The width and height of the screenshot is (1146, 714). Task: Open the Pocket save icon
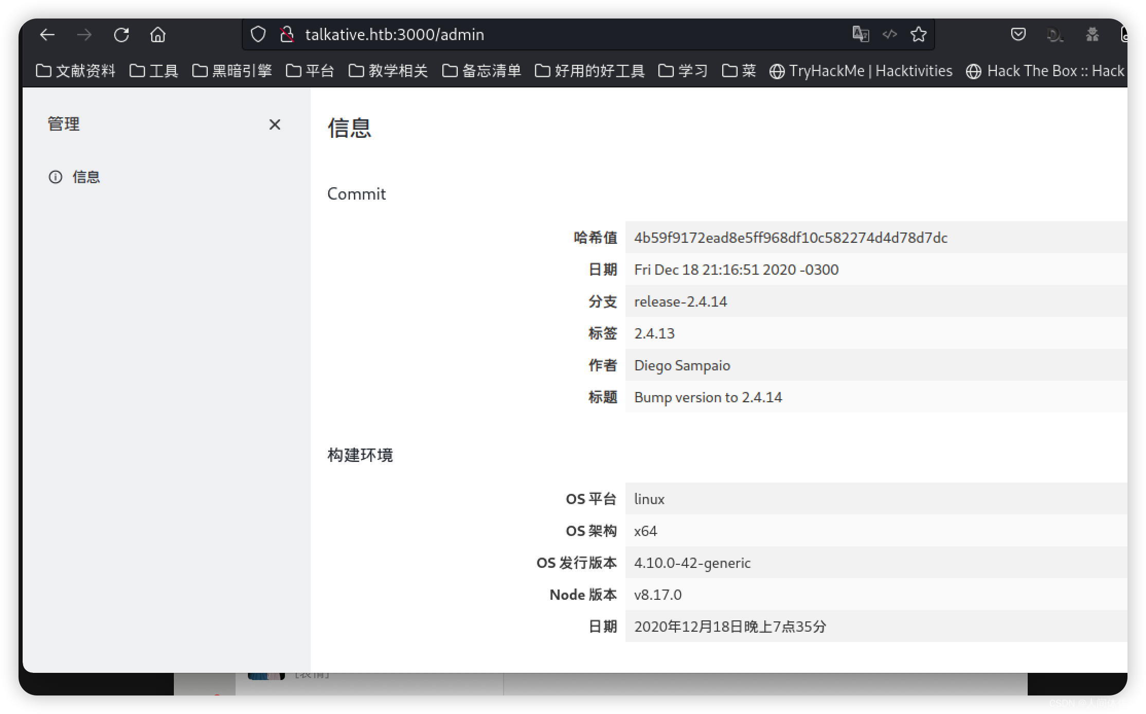tap(1018, 34)
